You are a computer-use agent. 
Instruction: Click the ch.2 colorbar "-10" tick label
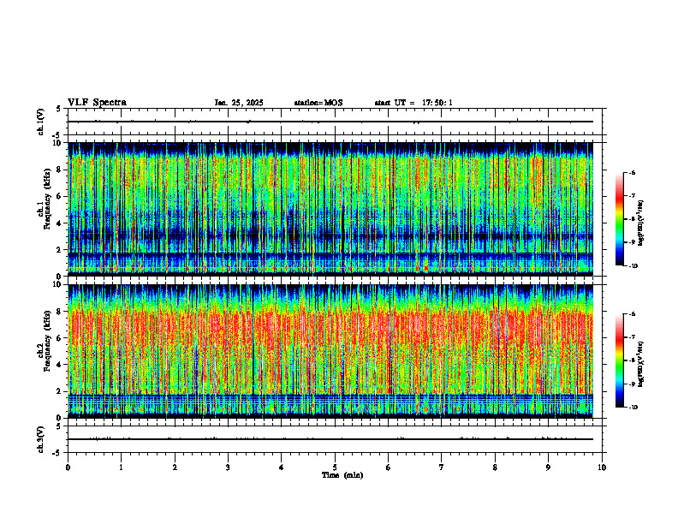pos(633,408)
